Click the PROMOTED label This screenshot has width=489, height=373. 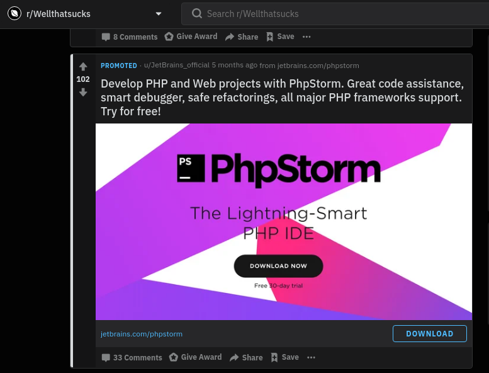coord(119,66)
